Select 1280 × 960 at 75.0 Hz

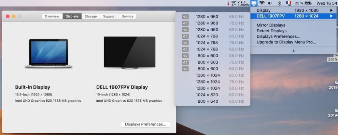(x=213, y=23)
